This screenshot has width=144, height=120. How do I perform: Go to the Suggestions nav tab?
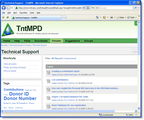click(73, 41)
